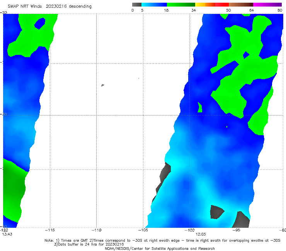
Task: Click the magenta-purple segment of the color bar
Action: (267, 5)
